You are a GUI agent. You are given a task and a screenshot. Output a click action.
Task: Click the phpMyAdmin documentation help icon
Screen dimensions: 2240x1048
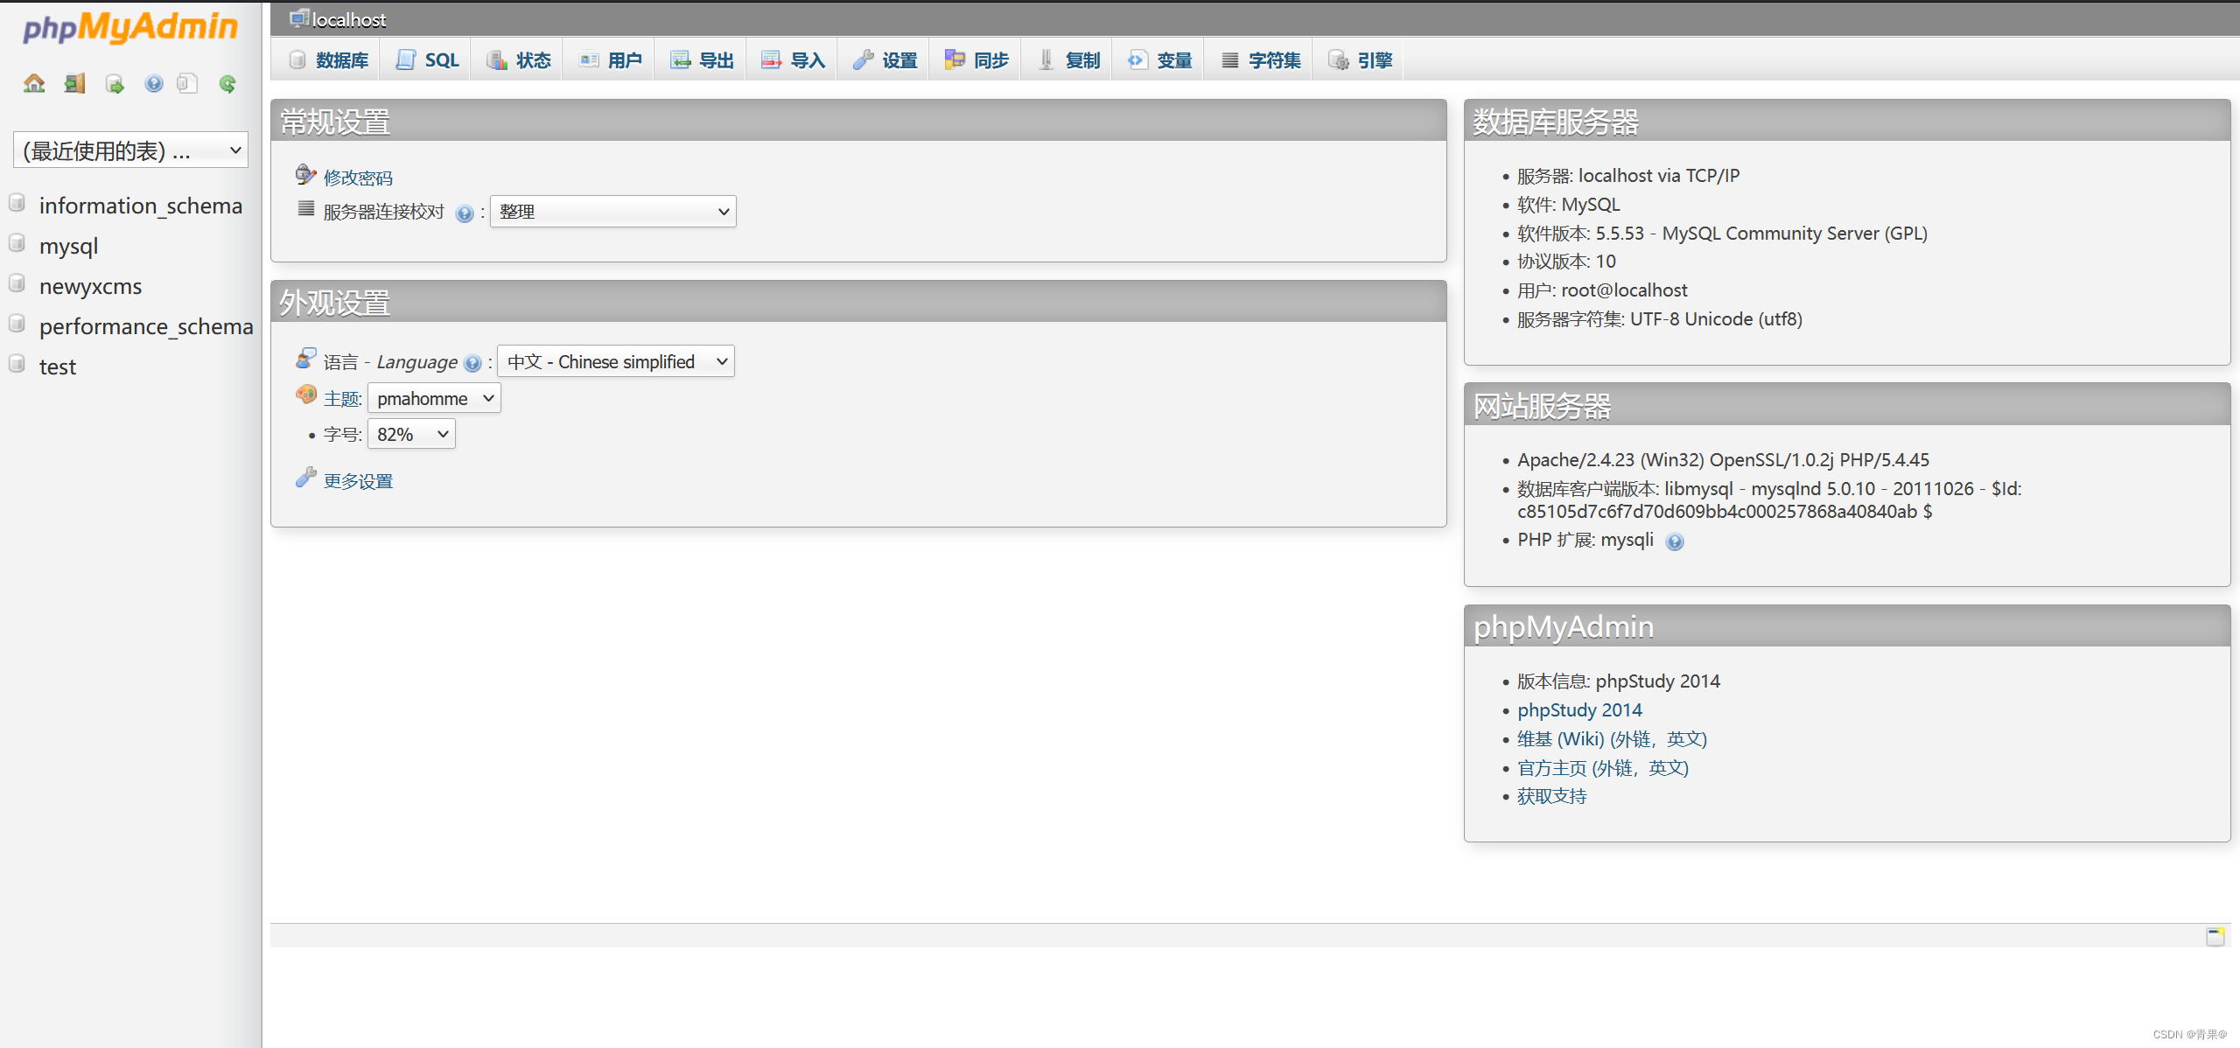(x=154, y=84)
